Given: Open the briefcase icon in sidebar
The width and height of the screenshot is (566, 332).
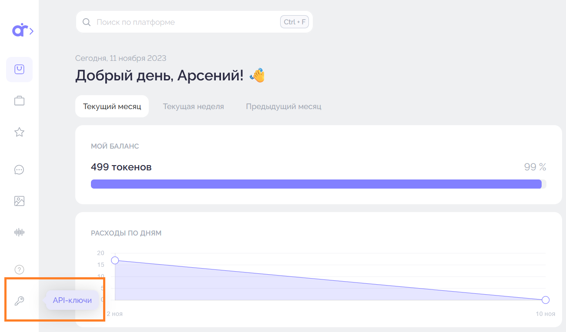Looking at the screenshot, I should click(x=19, y=101).
